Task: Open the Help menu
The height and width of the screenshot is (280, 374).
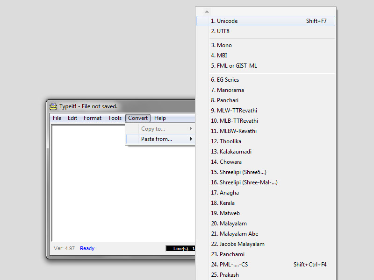Action: coord(160,118)
